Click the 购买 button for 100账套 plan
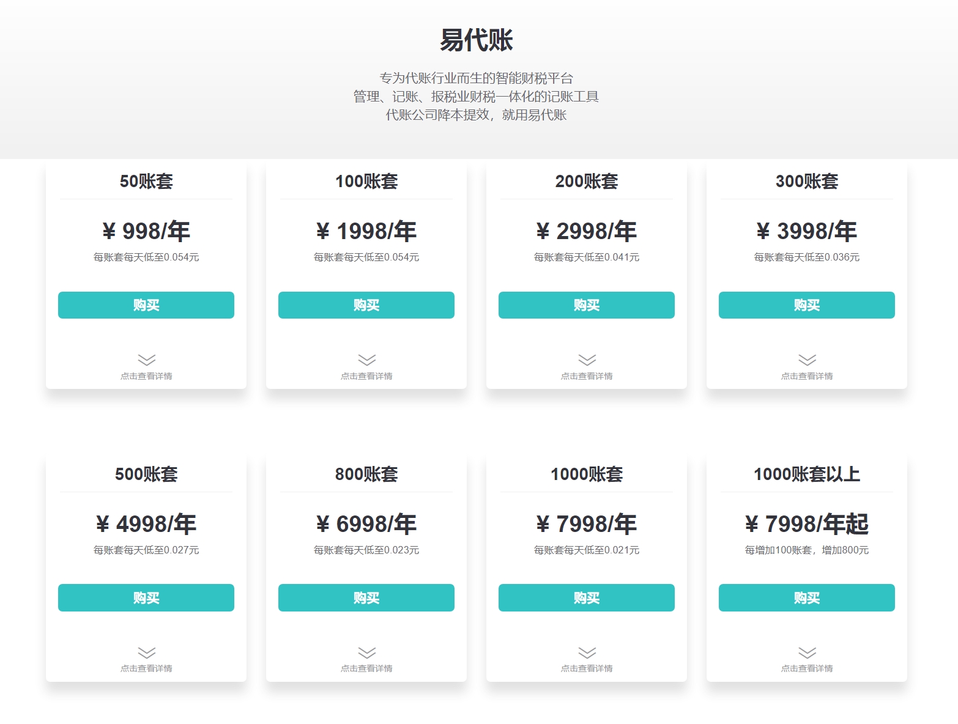Screen dimensions: 958x724 (366, 305)
